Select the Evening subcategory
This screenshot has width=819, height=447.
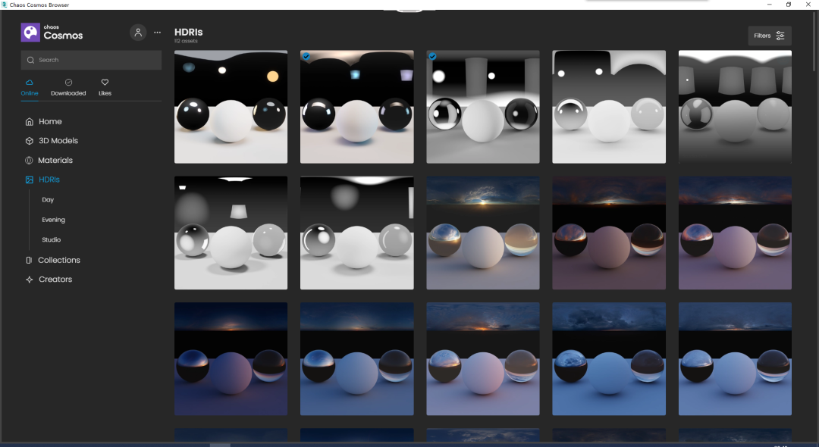pos(53,220)
